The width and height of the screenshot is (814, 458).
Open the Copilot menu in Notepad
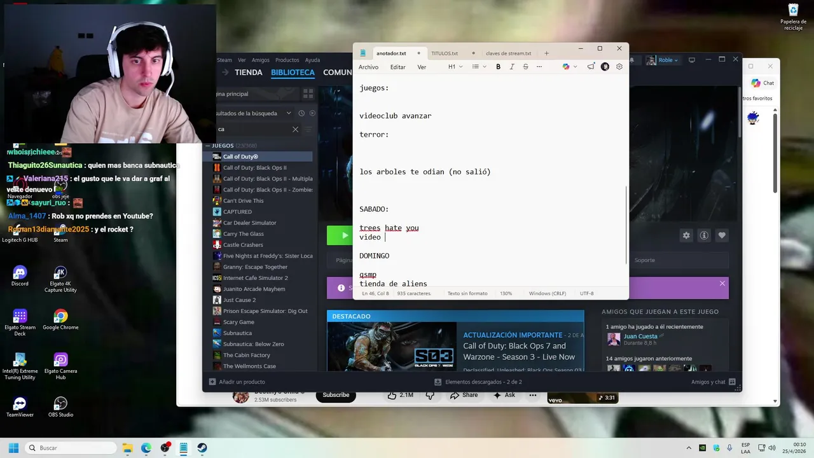click(569, 67)
